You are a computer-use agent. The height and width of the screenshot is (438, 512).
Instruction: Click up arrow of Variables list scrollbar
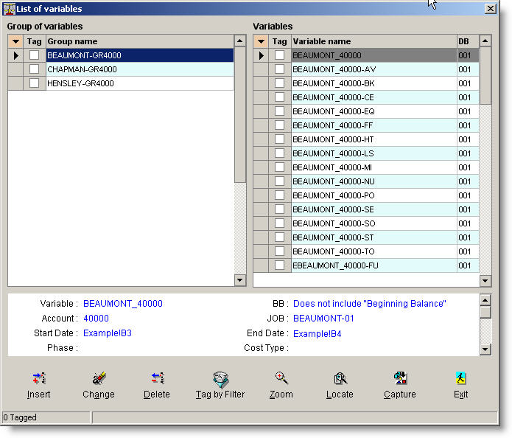click(485, 41)
